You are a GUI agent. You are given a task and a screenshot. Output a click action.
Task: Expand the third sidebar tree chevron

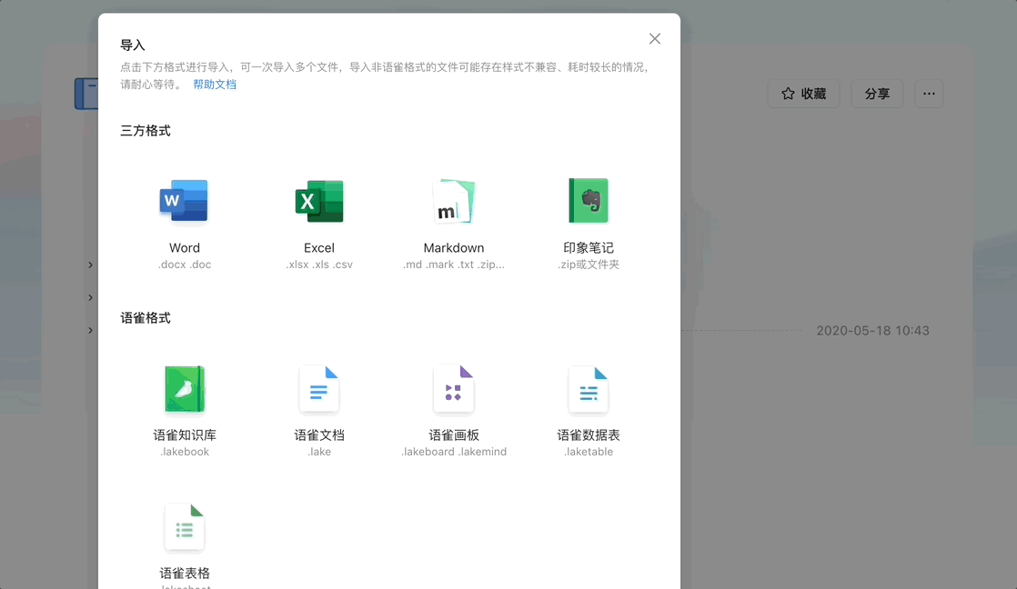[x=90, y=331]
